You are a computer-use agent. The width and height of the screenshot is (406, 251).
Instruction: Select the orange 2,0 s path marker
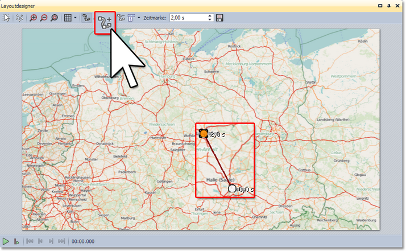click(x=204, y=134)
